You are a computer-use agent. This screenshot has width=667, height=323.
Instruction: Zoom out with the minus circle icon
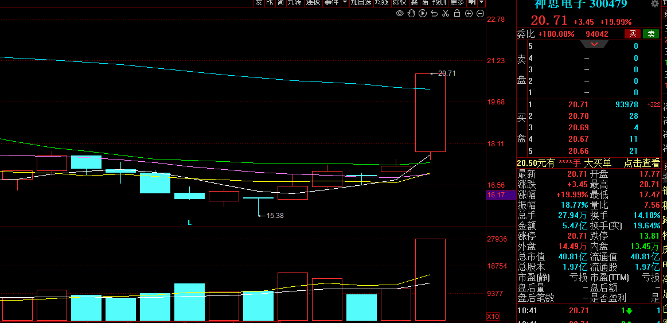point(480,14)
